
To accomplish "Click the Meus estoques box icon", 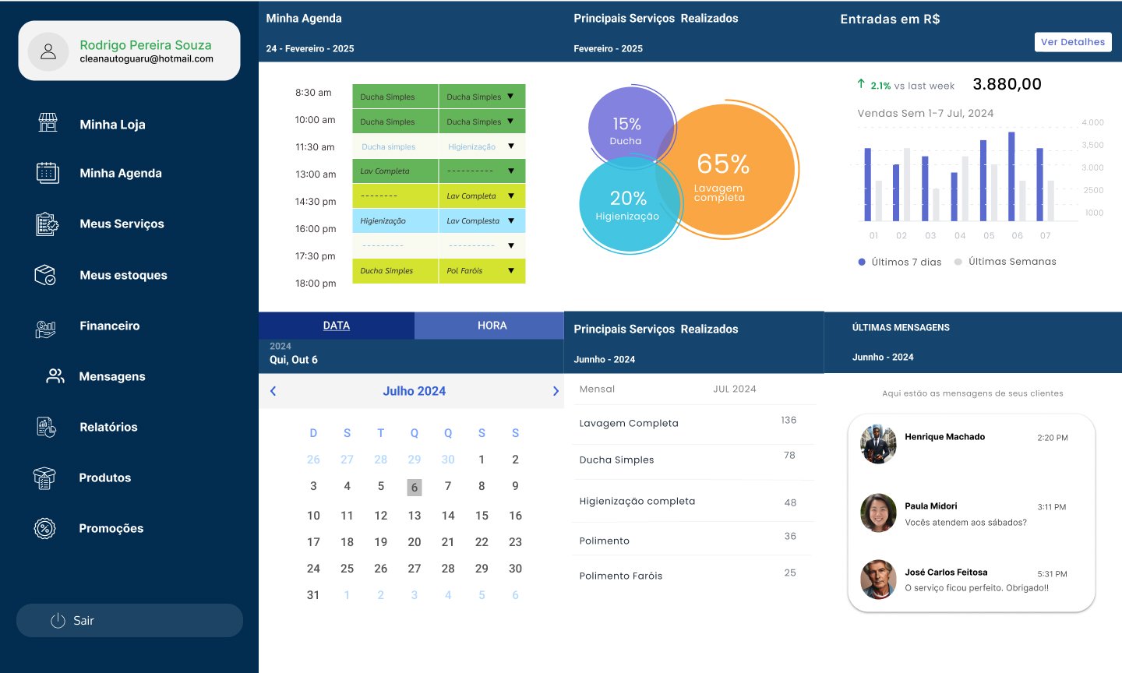I will click(x=45, y=275).
